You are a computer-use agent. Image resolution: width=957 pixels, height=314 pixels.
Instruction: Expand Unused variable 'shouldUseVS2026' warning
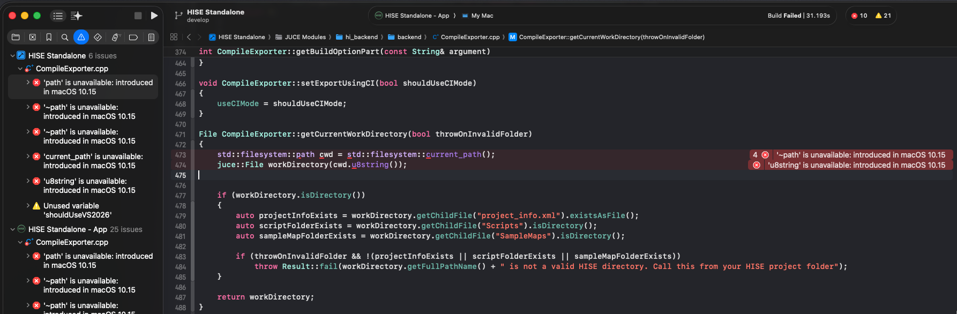click(28, 206)
